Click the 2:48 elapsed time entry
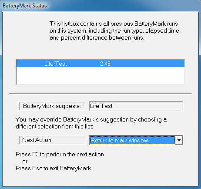The height and width of the screenshot is (189, 201). [x=105, y=64]
